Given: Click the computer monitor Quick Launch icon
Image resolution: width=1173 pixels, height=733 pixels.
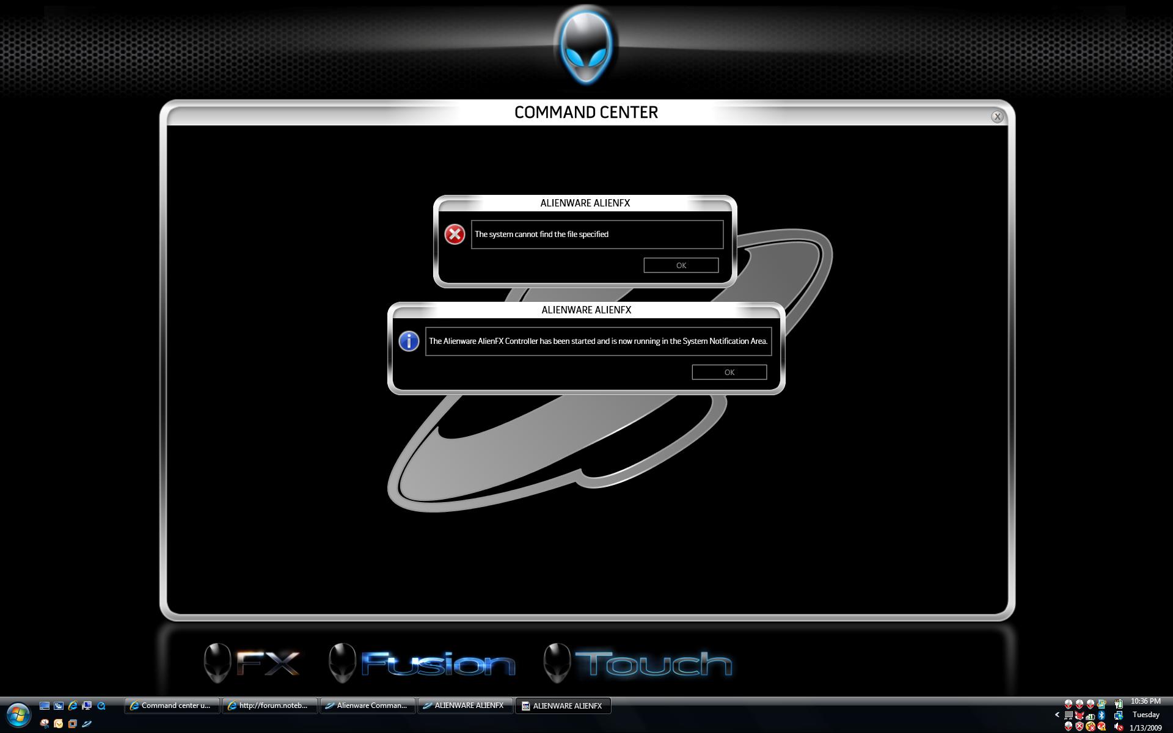Looking at the screenshot, I should point(87,706).
